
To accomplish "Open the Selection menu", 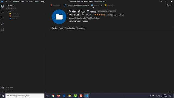I will pos(16,2).
